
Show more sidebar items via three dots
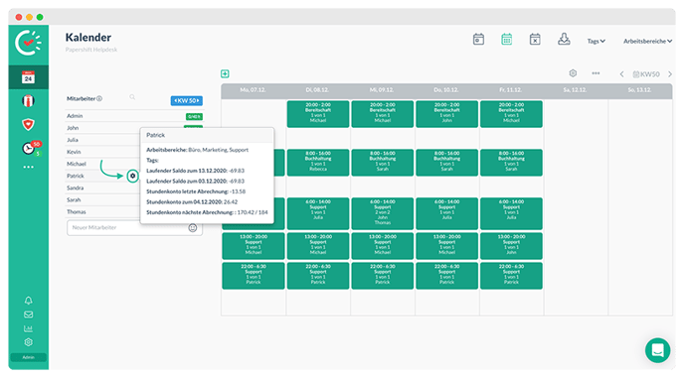29,167
